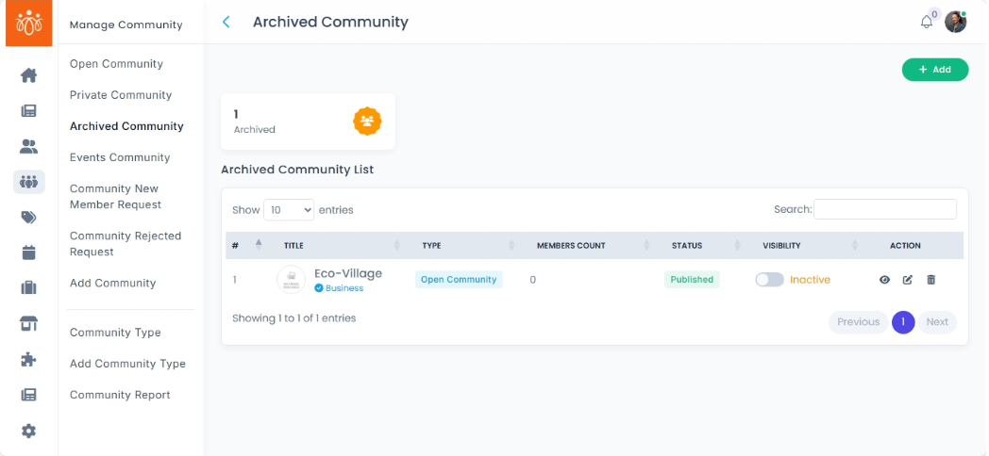The image size is (989, 456).
Task: Open the Show entries count dropdown
Action: click(x=289, y=210)
